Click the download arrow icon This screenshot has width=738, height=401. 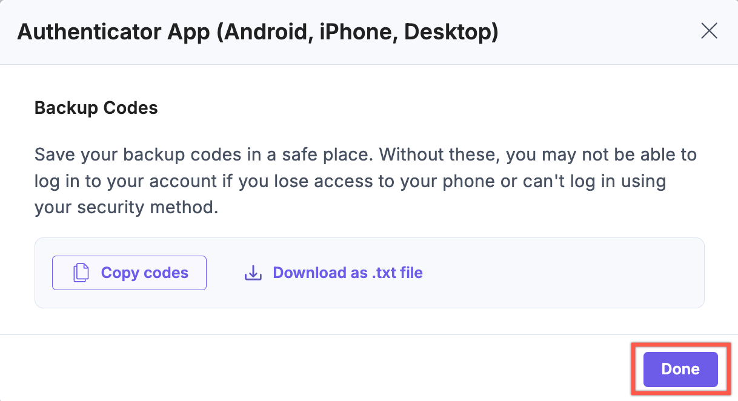(x=253, y=273)
